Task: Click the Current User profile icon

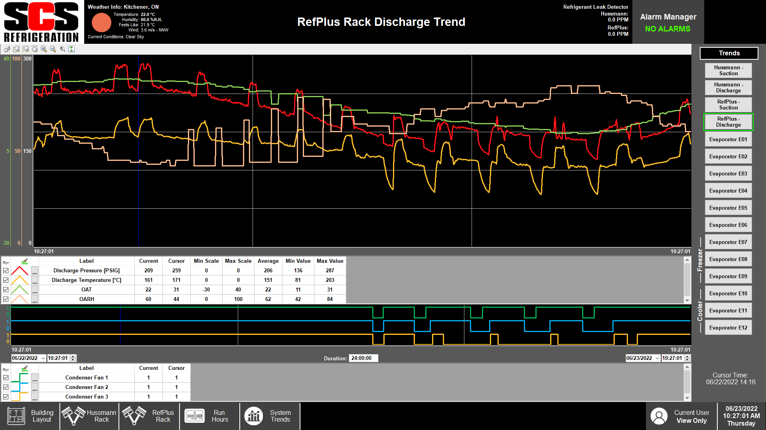Action: coord(659,416)
